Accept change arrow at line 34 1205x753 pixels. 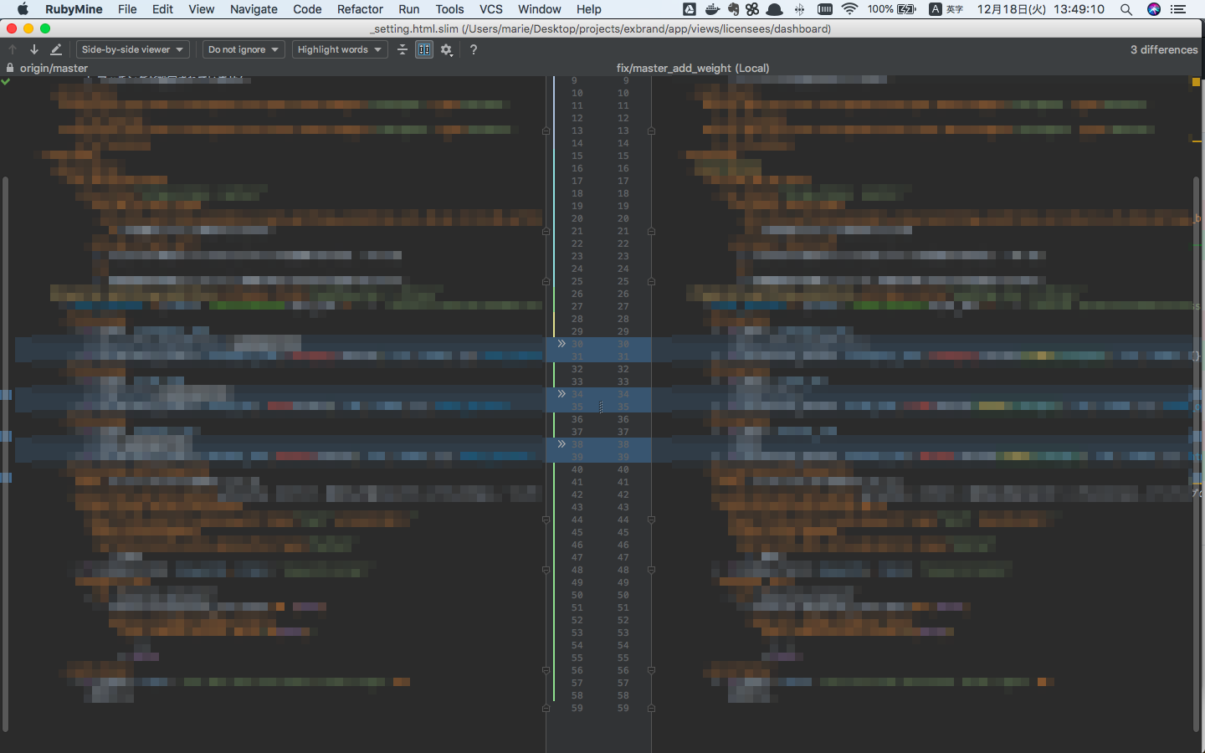coord(561,394)
